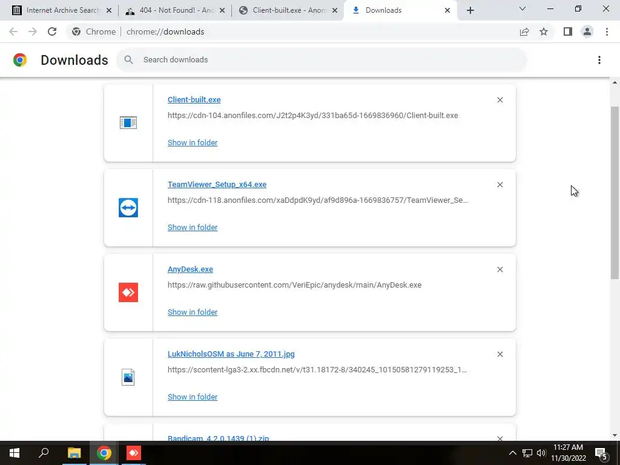This screenshot has height=465, width=620.
Task: Switch to the 404 - Not Found tab
Action: pos(176,10)
